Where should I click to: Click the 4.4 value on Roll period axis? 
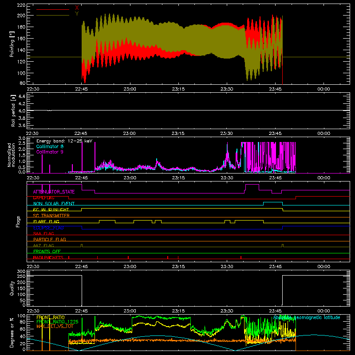tap(22, 96)
